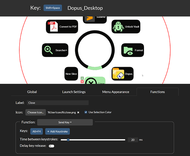Select the Convert to PDF slice
The height and width of the screenshot is (156, 190).
(62, 27)
